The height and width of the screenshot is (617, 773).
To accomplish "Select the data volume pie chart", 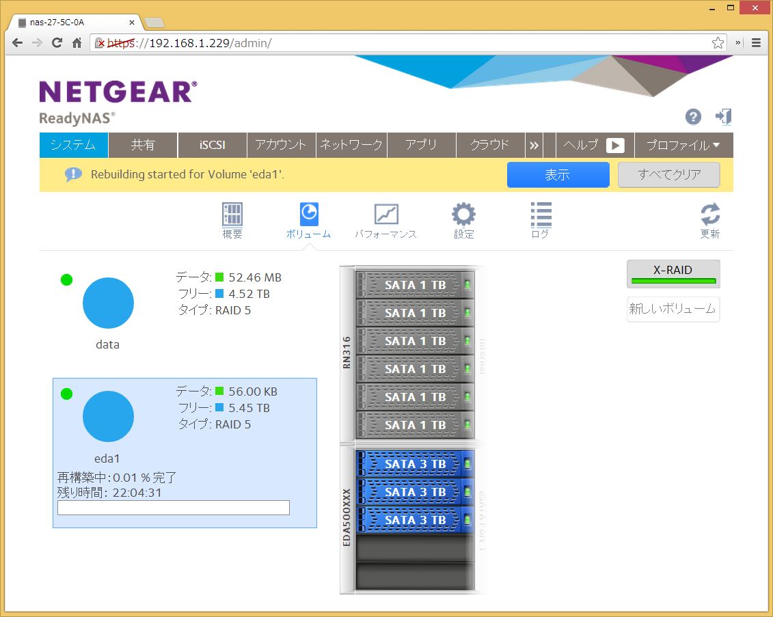I will click(108, 303).
